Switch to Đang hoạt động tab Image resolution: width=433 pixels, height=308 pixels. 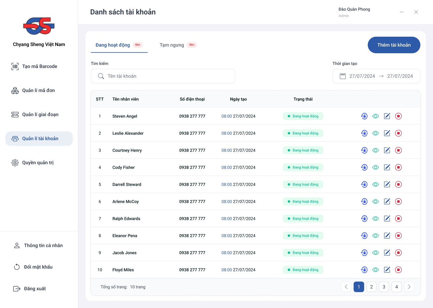[119, 45]
